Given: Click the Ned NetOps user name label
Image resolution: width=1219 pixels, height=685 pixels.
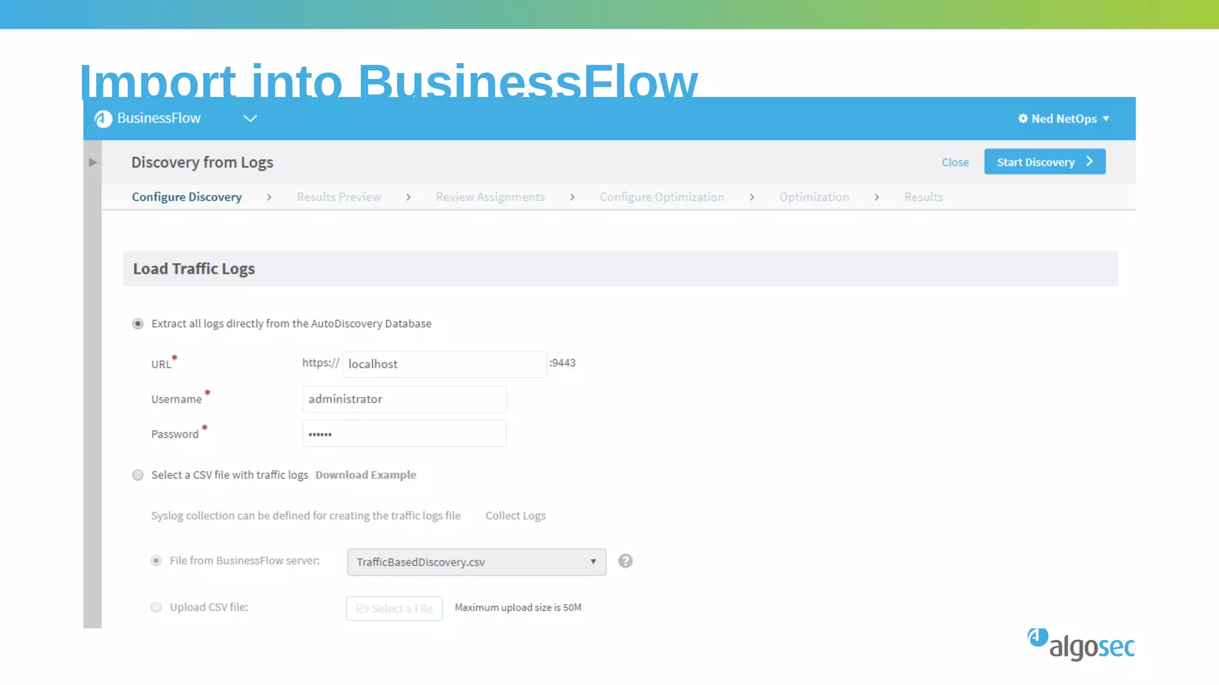Looking at the screenshot, I should [x=1064, y=118].
